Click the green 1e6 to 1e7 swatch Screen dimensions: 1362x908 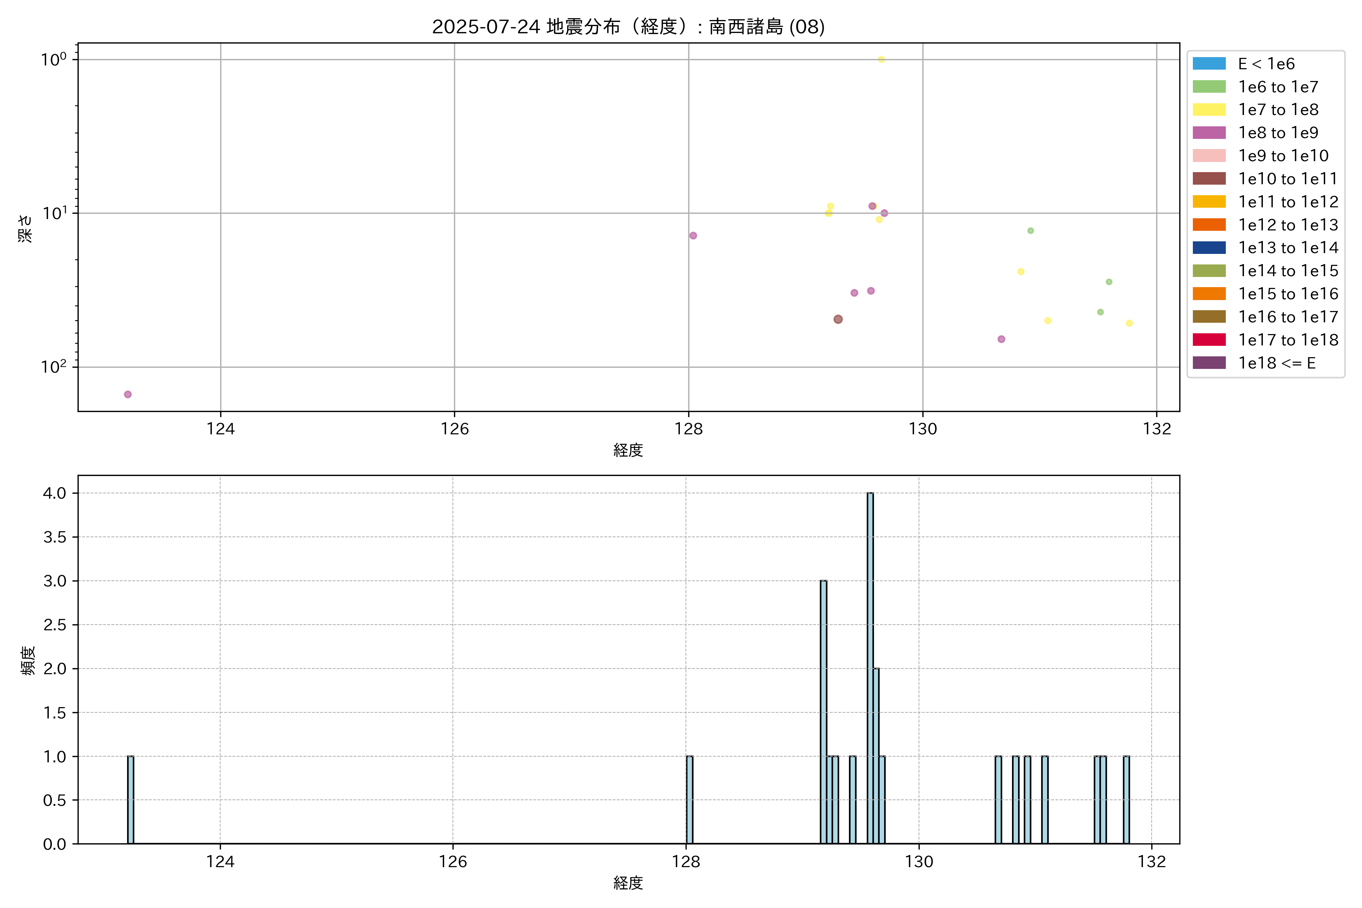1208,87
